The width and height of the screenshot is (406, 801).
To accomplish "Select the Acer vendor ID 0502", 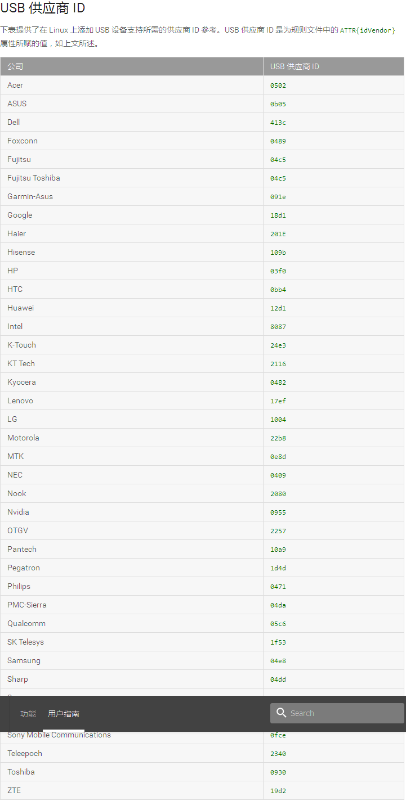I will point(278,85).
